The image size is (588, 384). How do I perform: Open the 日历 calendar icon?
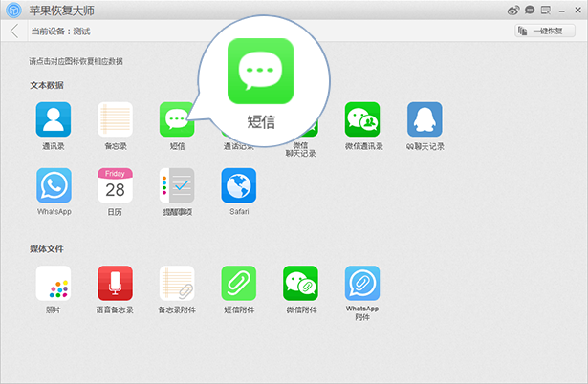tap(115, 185)
